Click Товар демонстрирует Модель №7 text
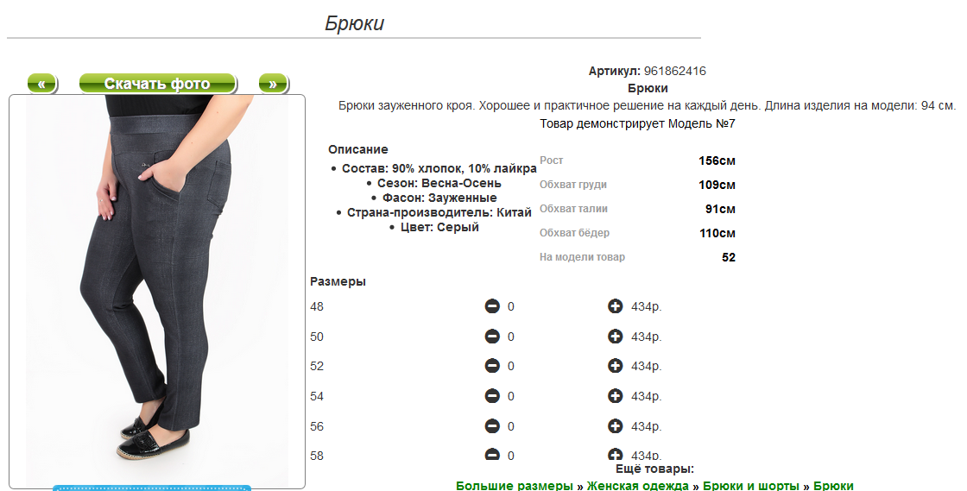This screenshot has height=491, width=967. (638, 123)
